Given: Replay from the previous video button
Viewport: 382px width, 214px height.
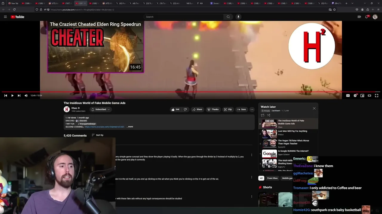Looking at the screenshot, I should pyautogui.click(x=5, y=95).
